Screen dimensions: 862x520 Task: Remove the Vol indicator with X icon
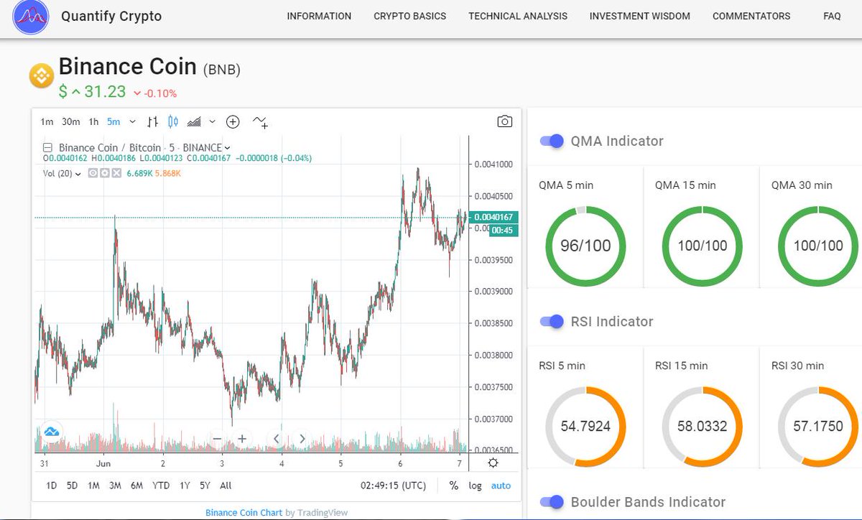click(x=116, y=173)
